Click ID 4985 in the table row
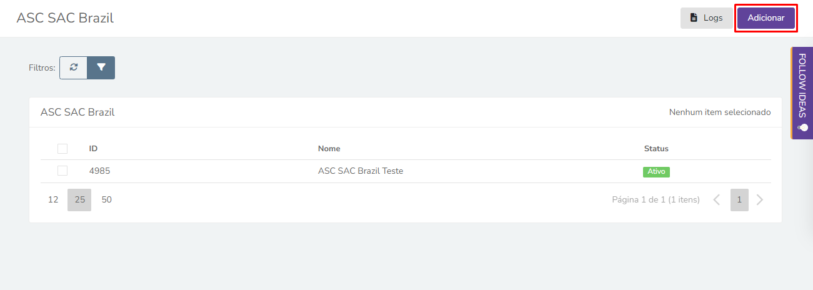Image resolution: width=813 pixels, height=290 pixels. [99, 171]
